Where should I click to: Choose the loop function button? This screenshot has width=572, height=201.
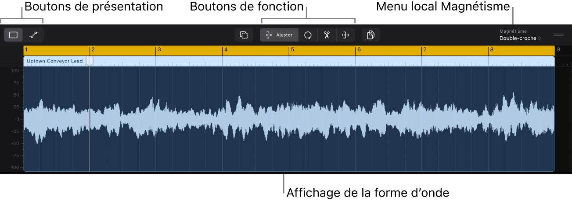308,35
